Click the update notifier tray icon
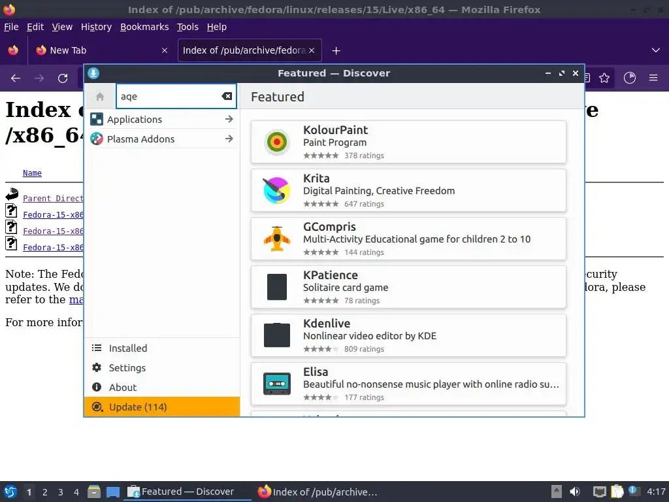Viewport: 669px width, 502px height. pyautogui.click(x=634, y=491)
